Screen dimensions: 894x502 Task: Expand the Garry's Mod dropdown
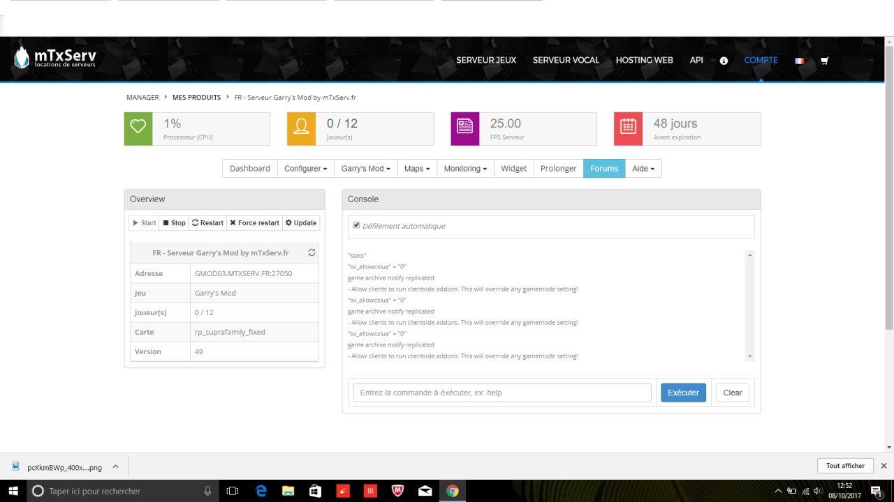pos(365,169)
